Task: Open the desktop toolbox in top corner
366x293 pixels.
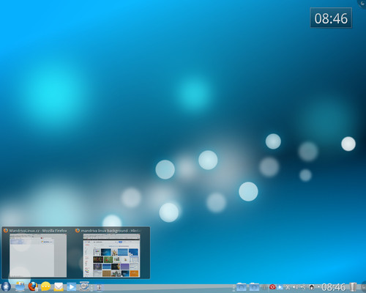Action: pos(362,3)
